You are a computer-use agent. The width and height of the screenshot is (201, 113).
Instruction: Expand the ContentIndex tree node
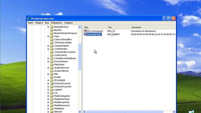coord(48,49)
